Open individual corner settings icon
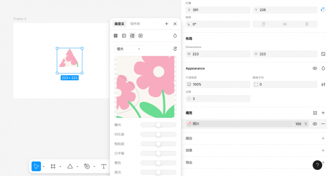The width and height of the screenshot is (327, 176). coord(323,85)
